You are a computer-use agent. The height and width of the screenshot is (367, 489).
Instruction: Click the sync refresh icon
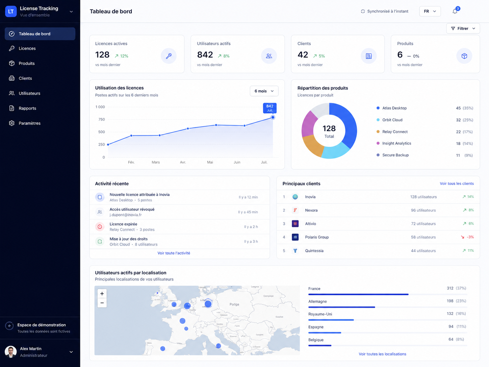tap(363, 11)
